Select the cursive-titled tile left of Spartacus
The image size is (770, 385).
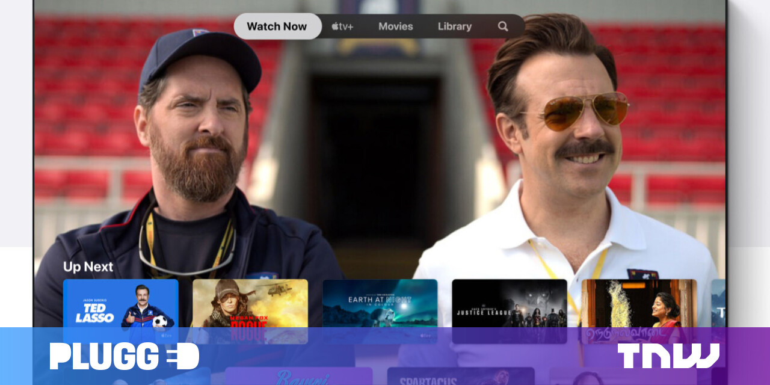(x=298, y=377)
